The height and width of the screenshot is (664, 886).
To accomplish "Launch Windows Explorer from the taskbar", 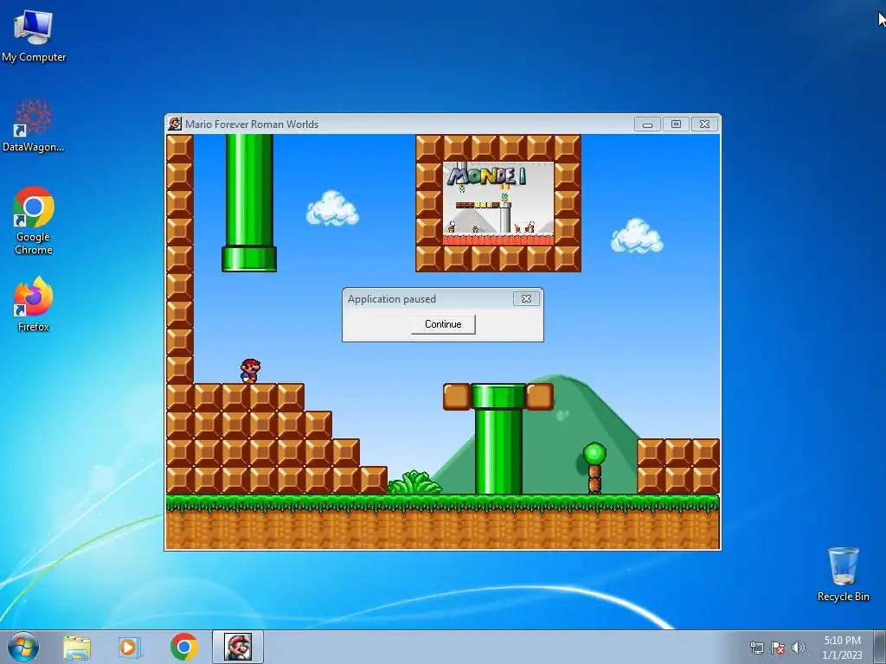I will click(77, 647).
